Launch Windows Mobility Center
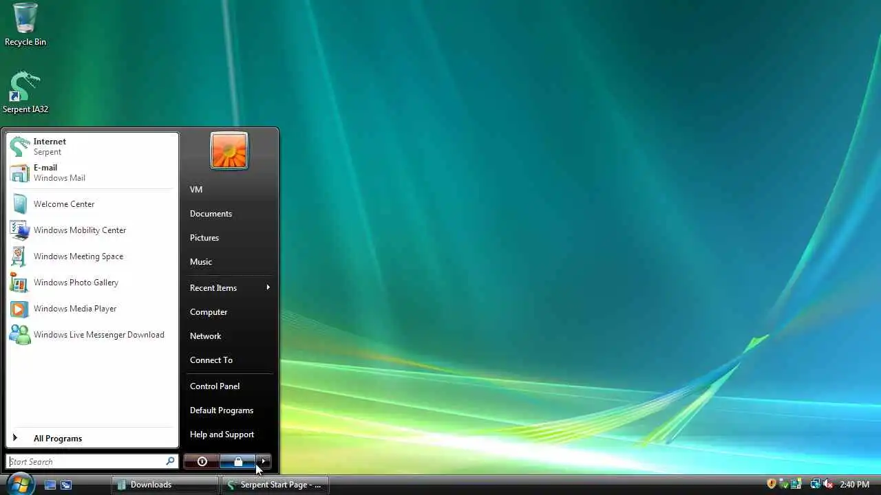The image size is (881, 495). tap(92, 230)
